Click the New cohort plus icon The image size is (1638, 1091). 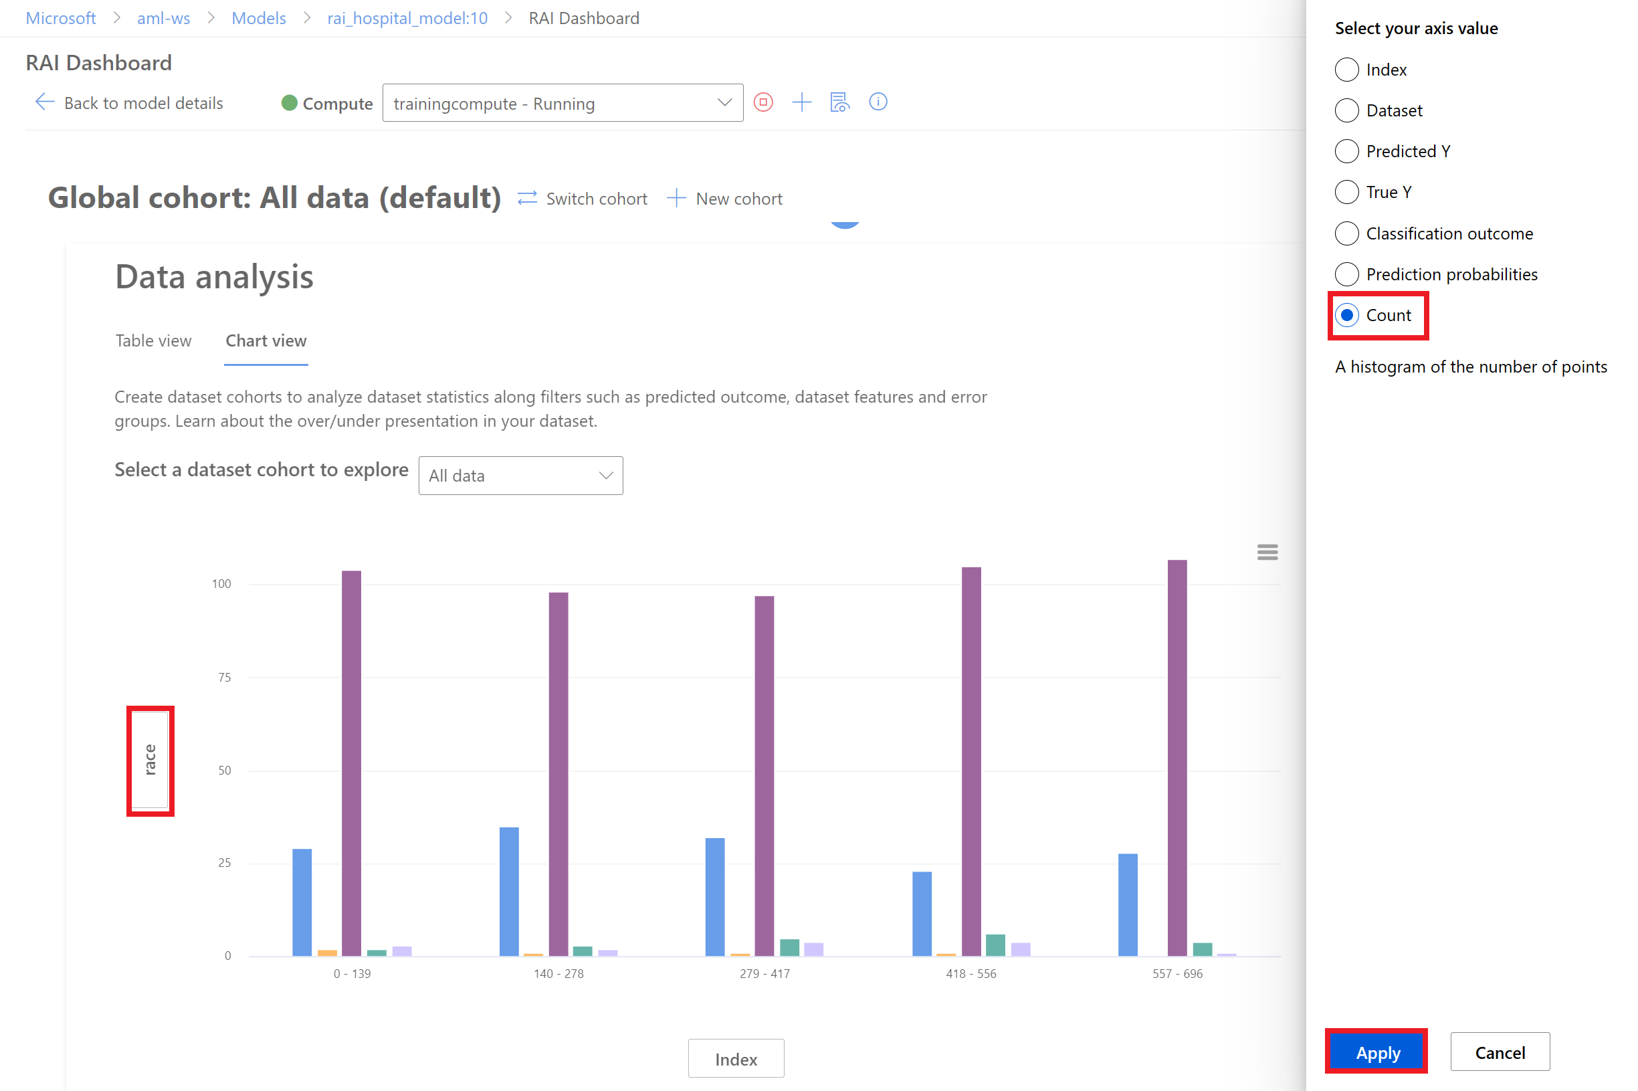[676, 198]
